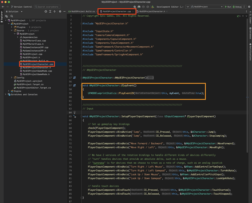
Task: Select MyUE5Project.h file
Action: point(30,58)
